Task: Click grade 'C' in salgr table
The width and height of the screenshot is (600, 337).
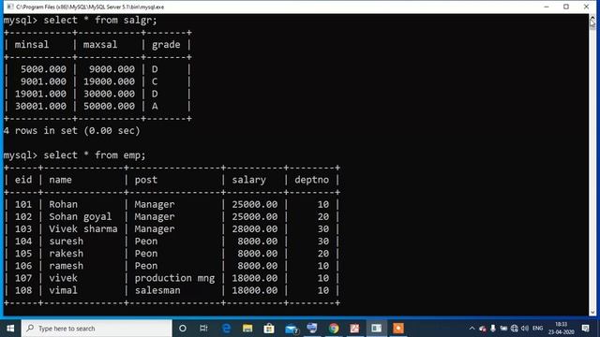Action: pyautogui.click(x=155, y=81)
